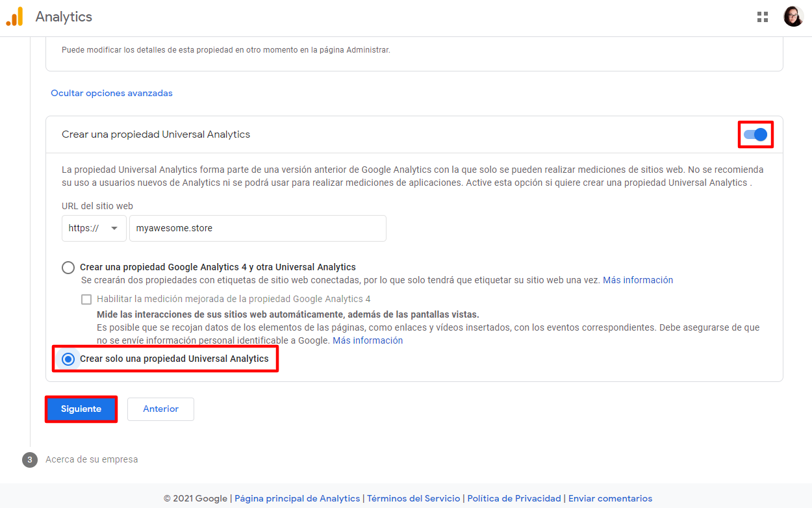Select Crear solo una propiedad Universal Analytics
The height and width of the screenshot is (508, 812).
pyautogui.click(x=68, y=359)
